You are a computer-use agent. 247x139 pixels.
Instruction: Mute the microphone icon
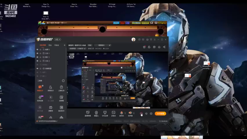(x=121, y=113)
